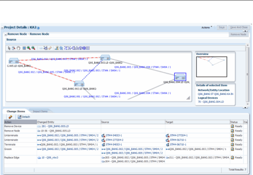Click the help icon next to KA2
Viewport: 253px width, 175px height.
pyautogui.click(x=38, y=28)
